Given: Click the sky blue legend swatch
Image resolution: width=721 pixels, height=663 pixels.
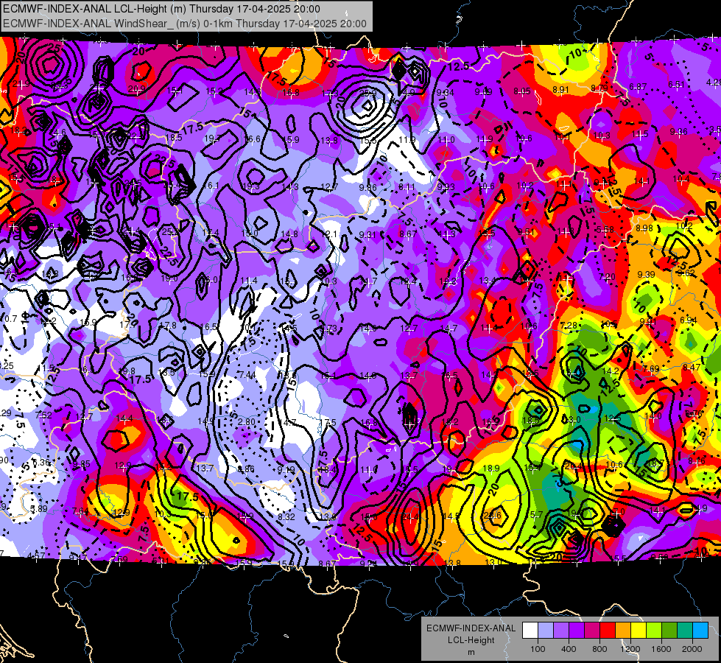Looking at the screenshot, I should [701, 631].
